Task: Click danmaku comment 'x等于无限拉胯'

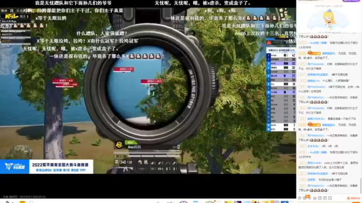Action: (51, 18)
